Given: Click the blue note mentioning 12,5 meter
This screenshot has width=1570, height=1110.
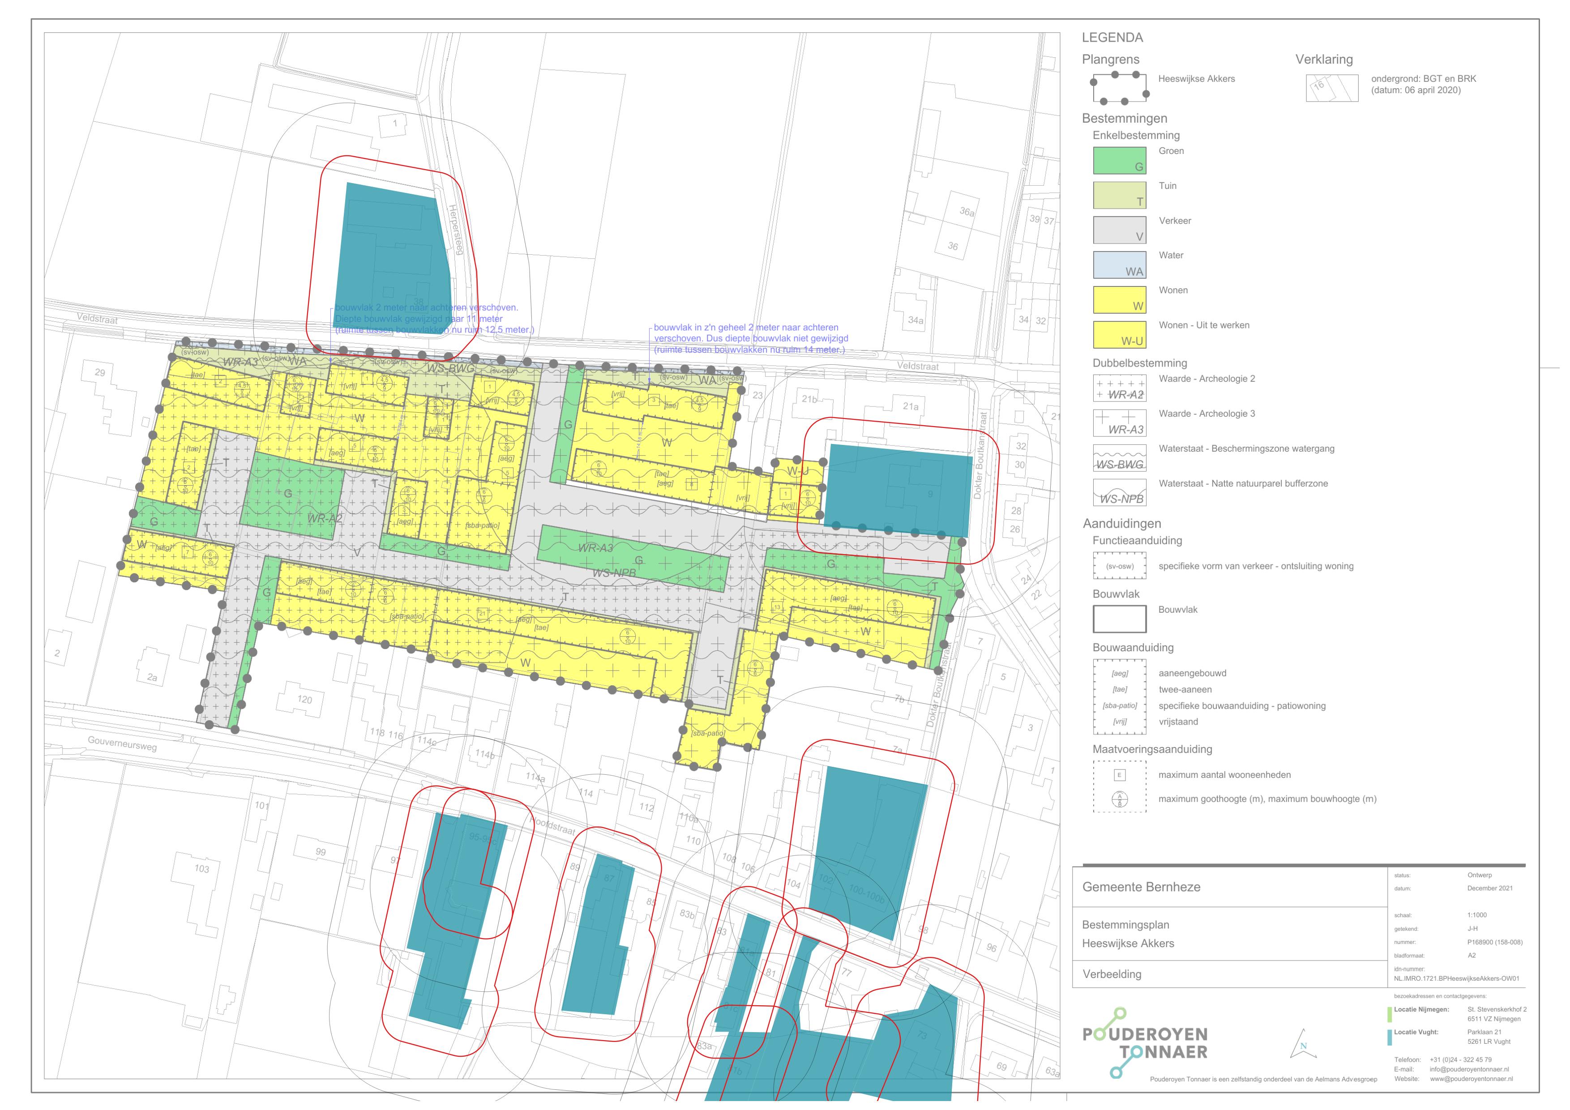Looking at the screenshot, I should click(x=435, y=319).
